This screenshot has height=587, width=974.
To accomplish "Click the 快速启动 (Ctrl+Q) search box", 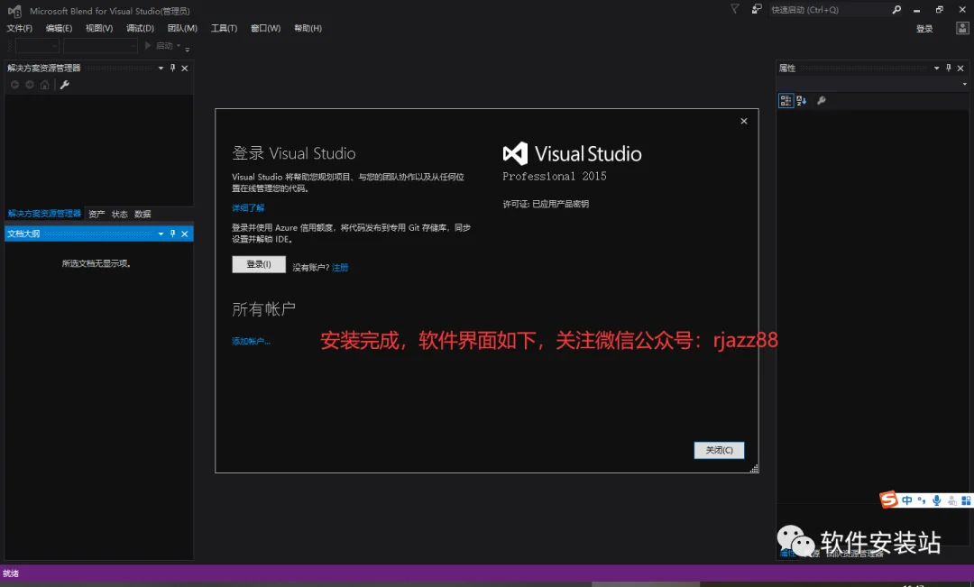I will pyautogui.click(x=830, y=10).
